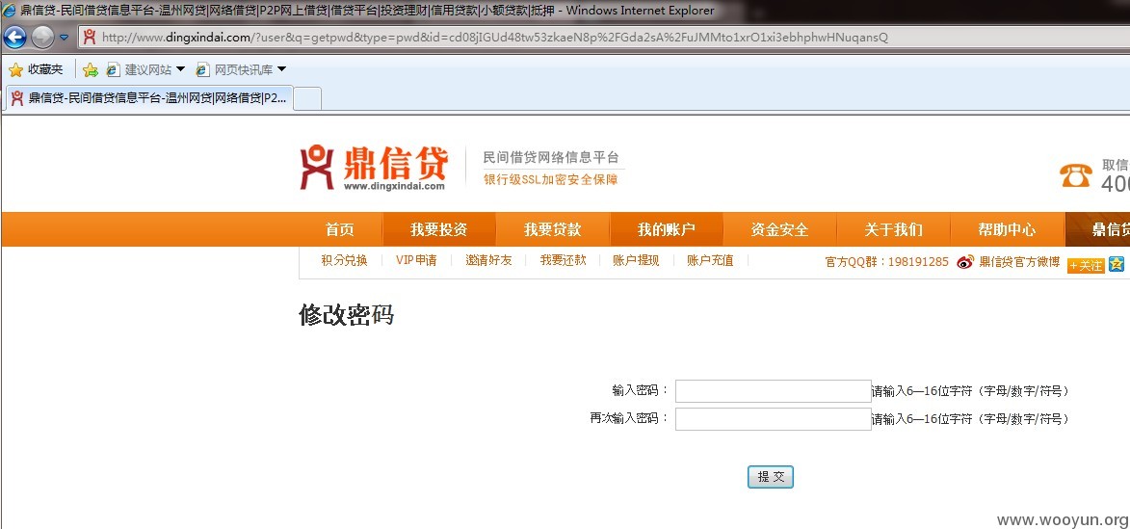Click the 我要还款 link
Image resolution: width=1130 pixels, height=529 pixels.
click(564, 261)
